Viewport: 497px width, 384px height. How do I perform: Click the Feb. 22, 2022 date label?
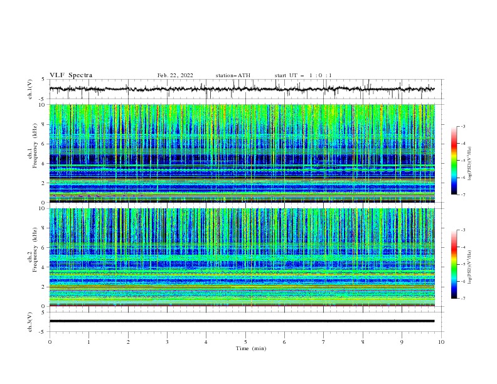tap(175, 75)
